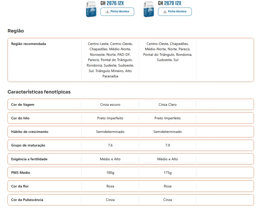
Task: Click the 180g PMS value
Action: [x=110, y=173]
